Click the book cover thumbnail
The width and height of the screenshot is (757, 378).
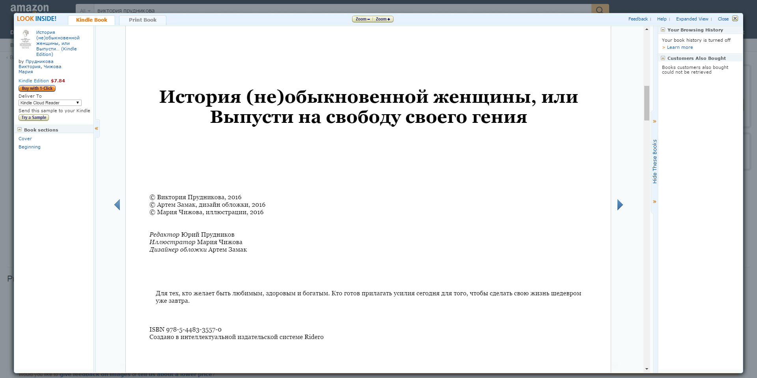(x=26, y=39)
